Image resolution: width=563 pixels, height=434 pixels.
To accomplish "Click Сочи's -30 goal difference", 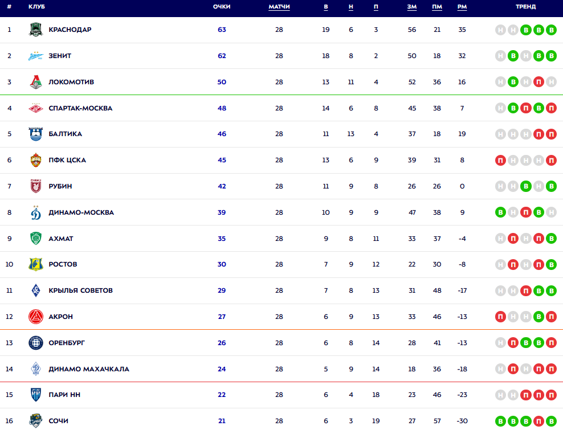I will [x=462, y=421].
